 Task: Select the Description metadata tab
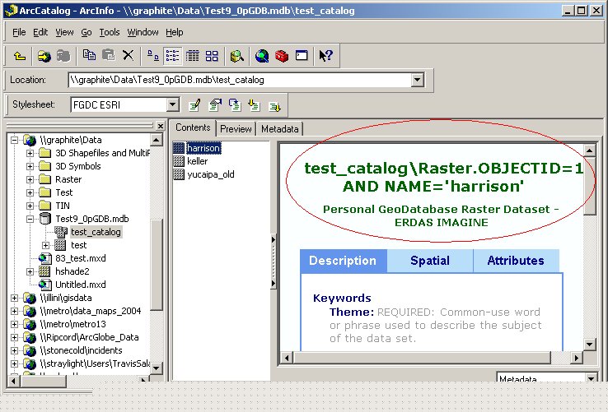point(344,261)
